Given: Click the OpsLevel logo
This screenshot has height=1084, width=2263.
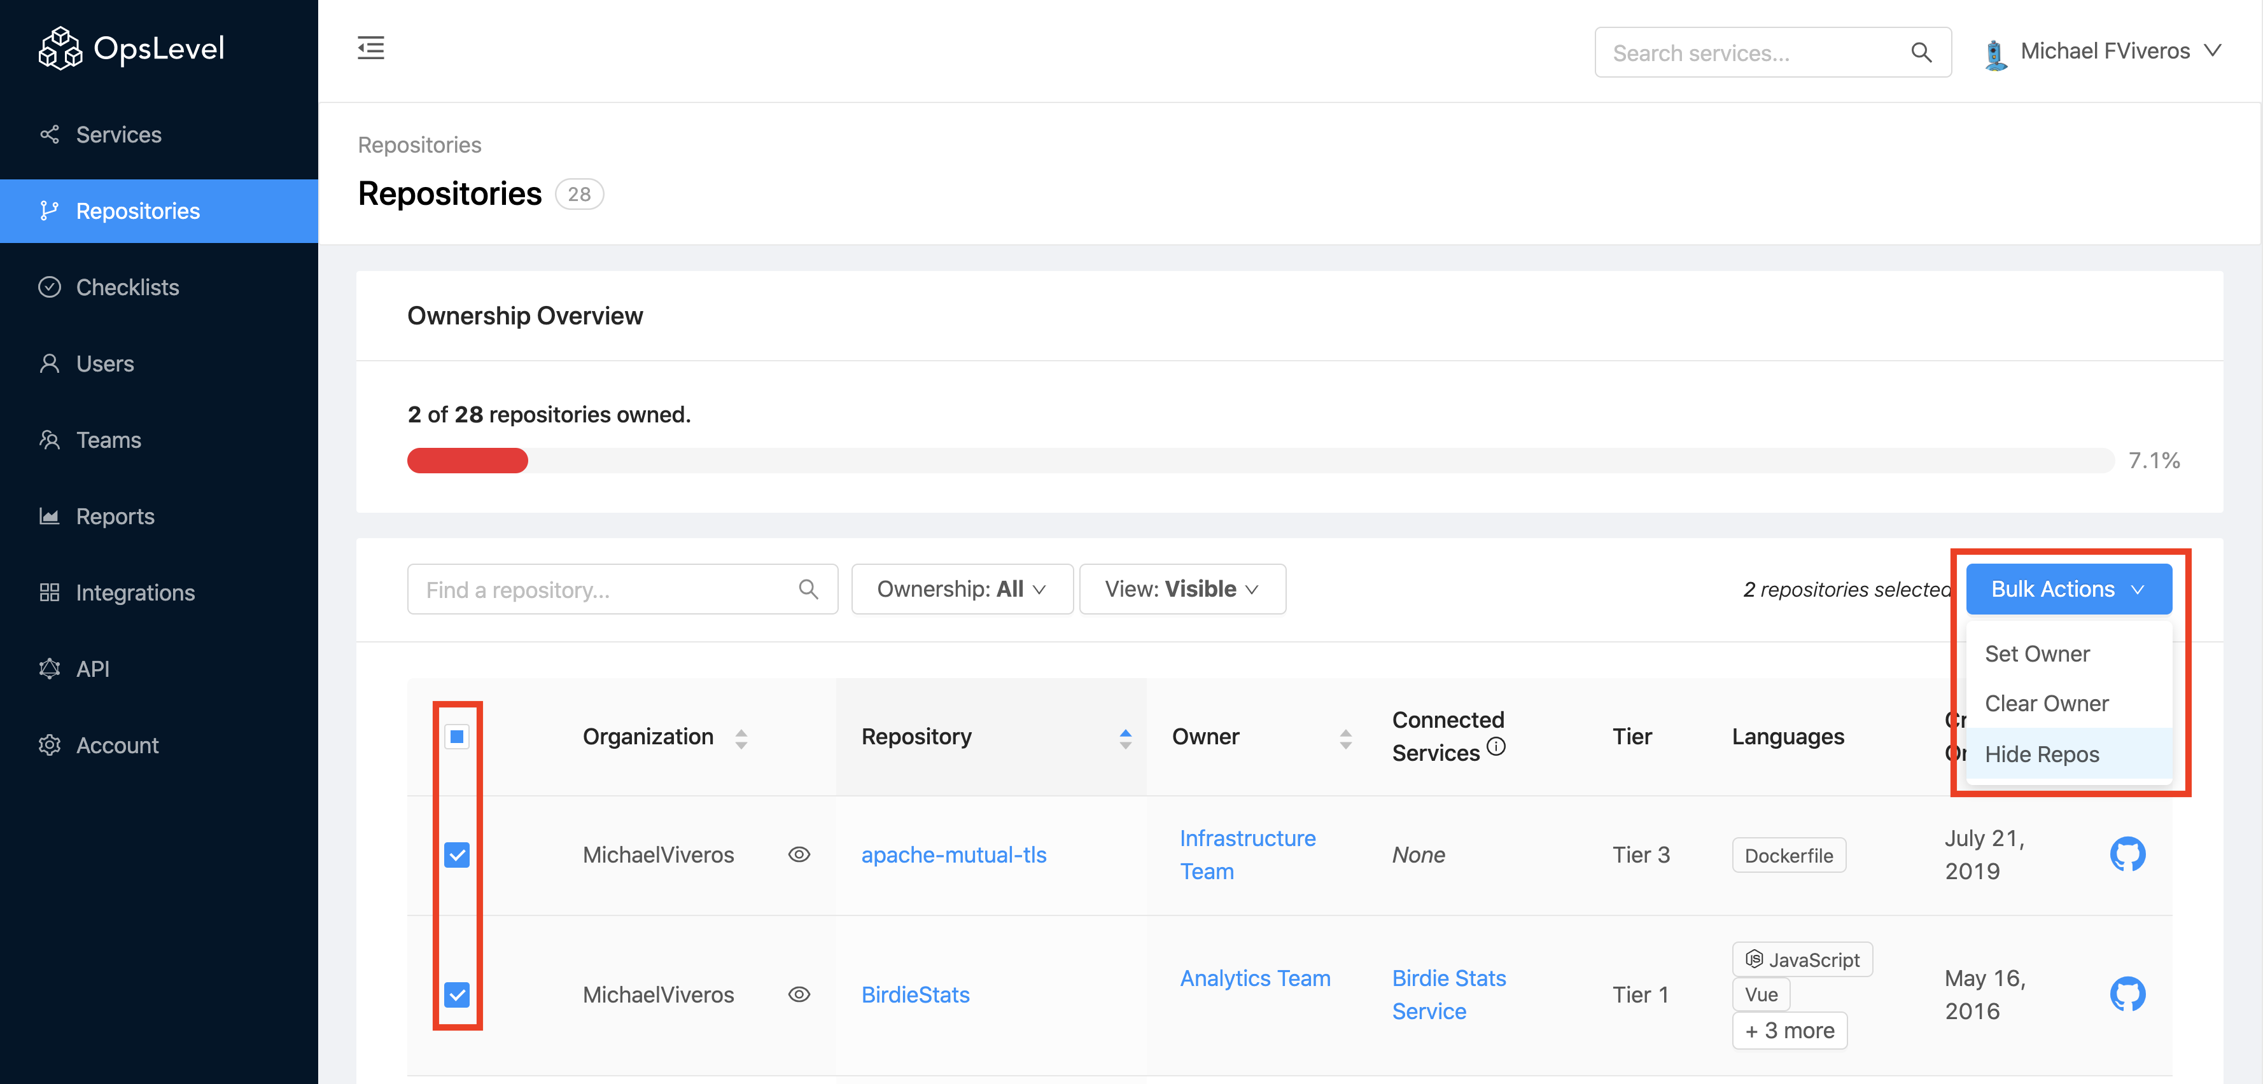Looking at the screenshot, I should coord(132,48).
